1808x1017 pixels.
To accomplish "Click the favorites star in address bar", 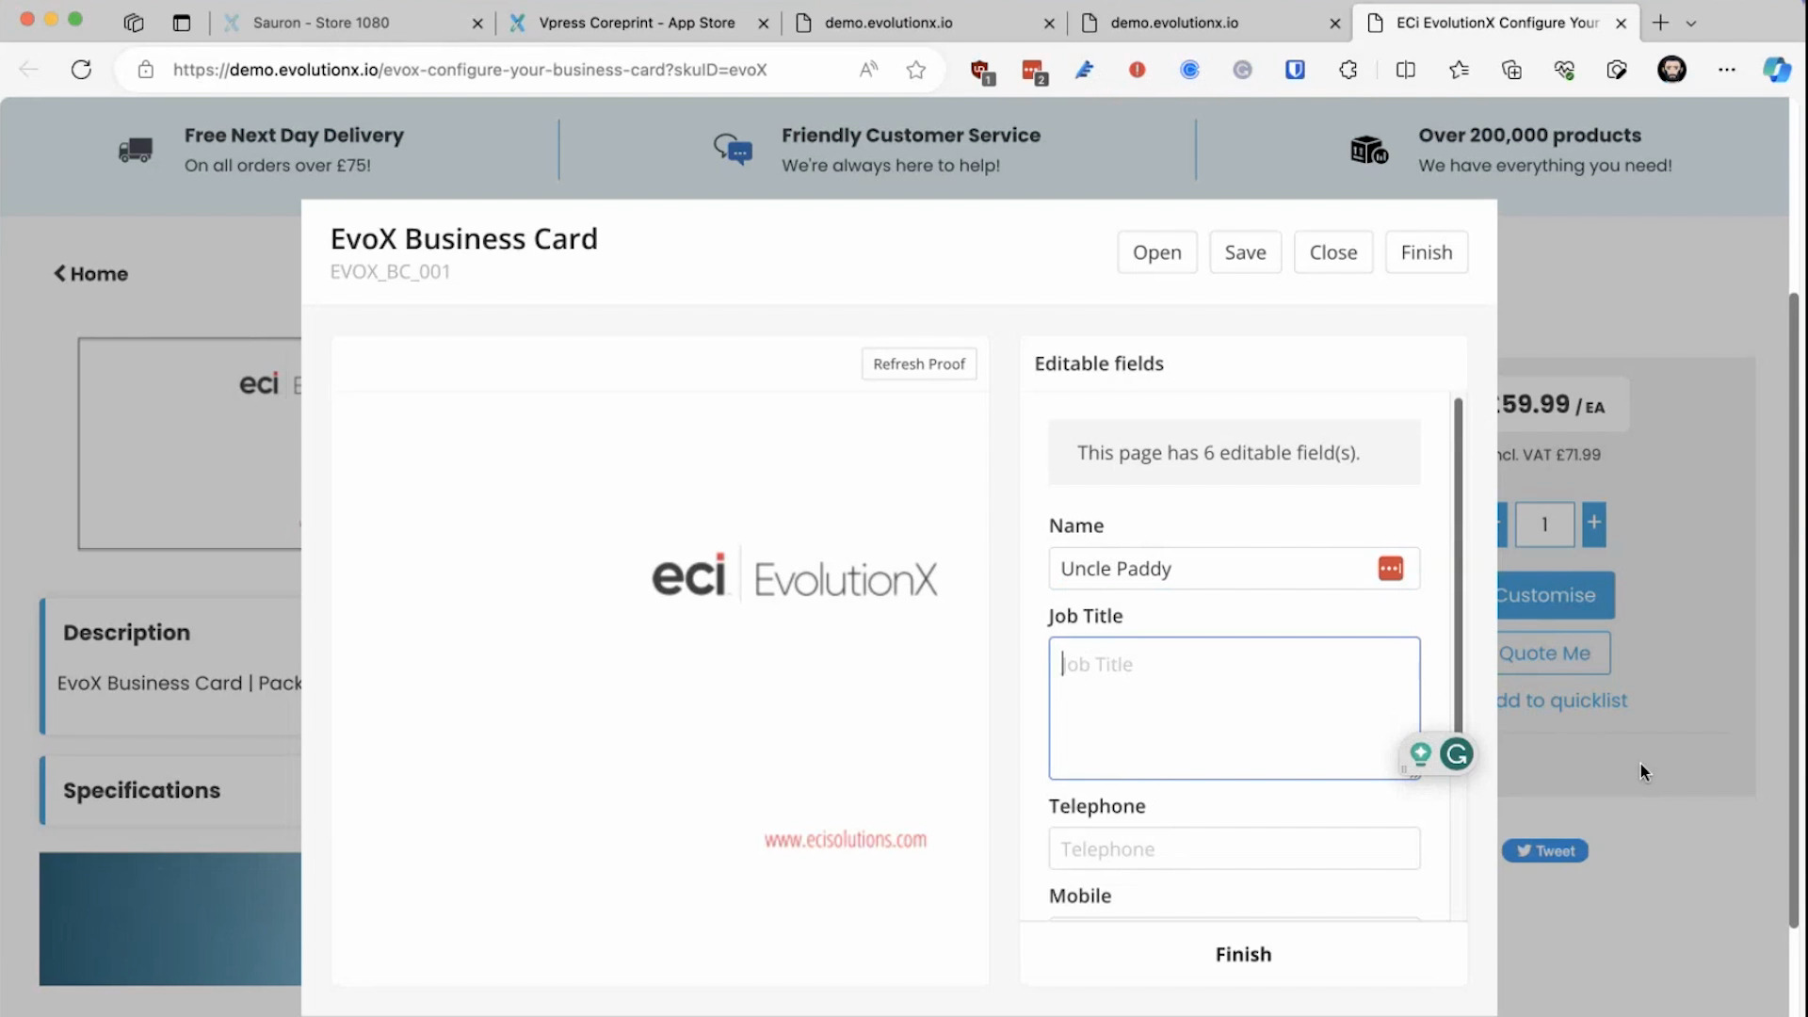I will click(x=915, y=70).
